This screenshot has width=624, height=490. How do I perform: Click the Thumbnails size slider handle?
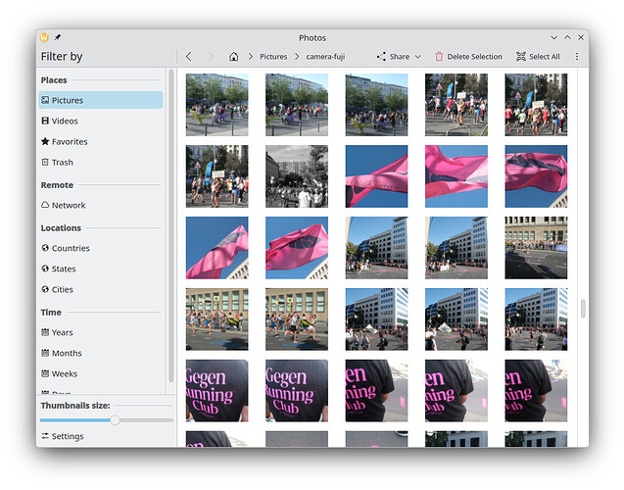click(115, 419)
